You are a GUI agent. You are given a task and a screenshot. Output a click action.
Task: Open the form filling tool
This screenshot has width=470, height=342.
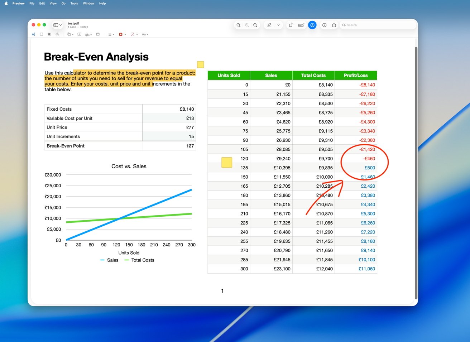301,25
